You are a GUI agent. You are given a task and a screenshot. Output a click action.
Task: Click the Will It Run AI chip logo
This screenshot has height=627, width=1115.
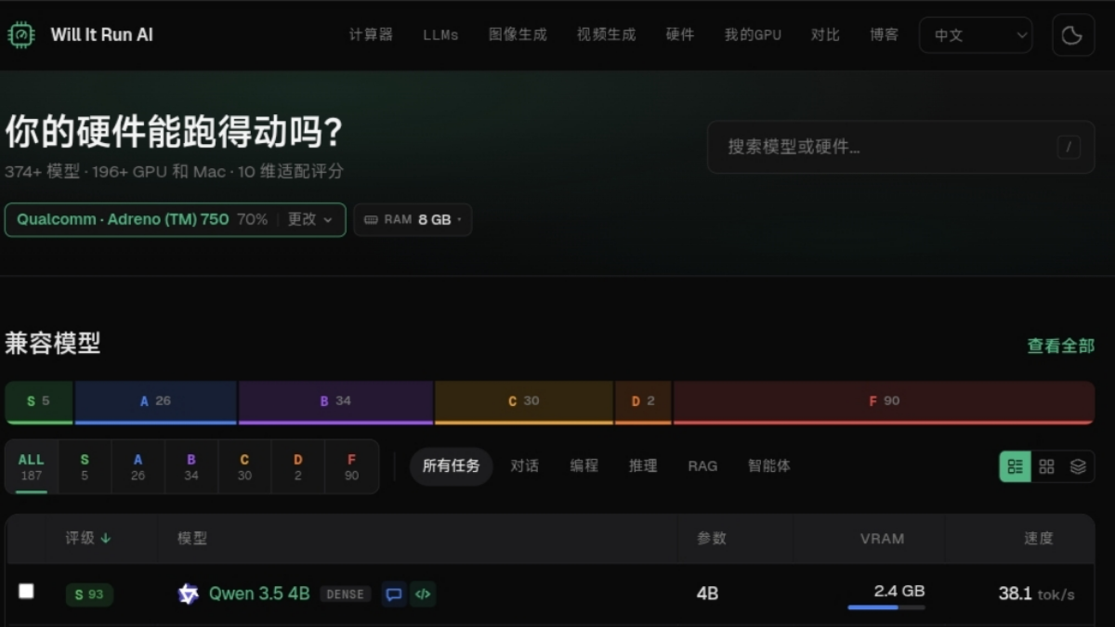point(20,35)
